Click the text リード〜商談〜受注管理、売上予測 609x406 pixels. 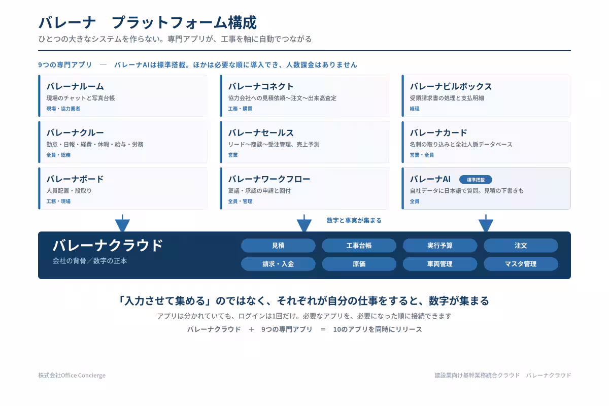[274, 144]
